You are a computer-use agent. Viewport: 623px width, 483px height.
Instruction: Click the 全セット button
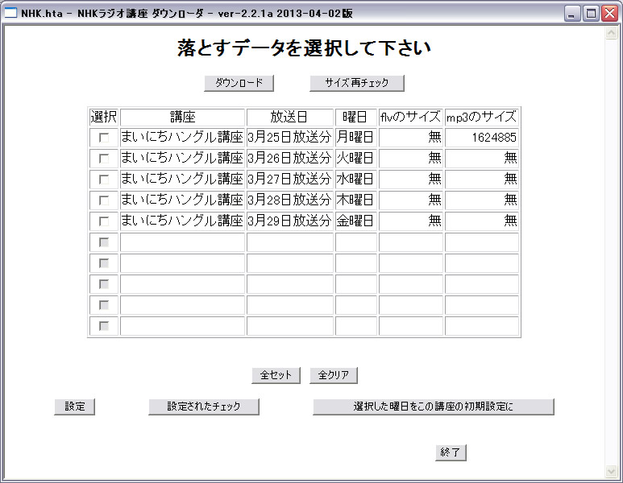tap(276, 375)
